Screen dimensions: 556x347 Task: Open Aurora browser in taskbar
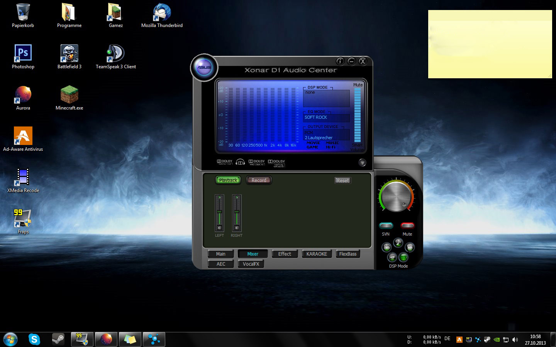point(106,339)
